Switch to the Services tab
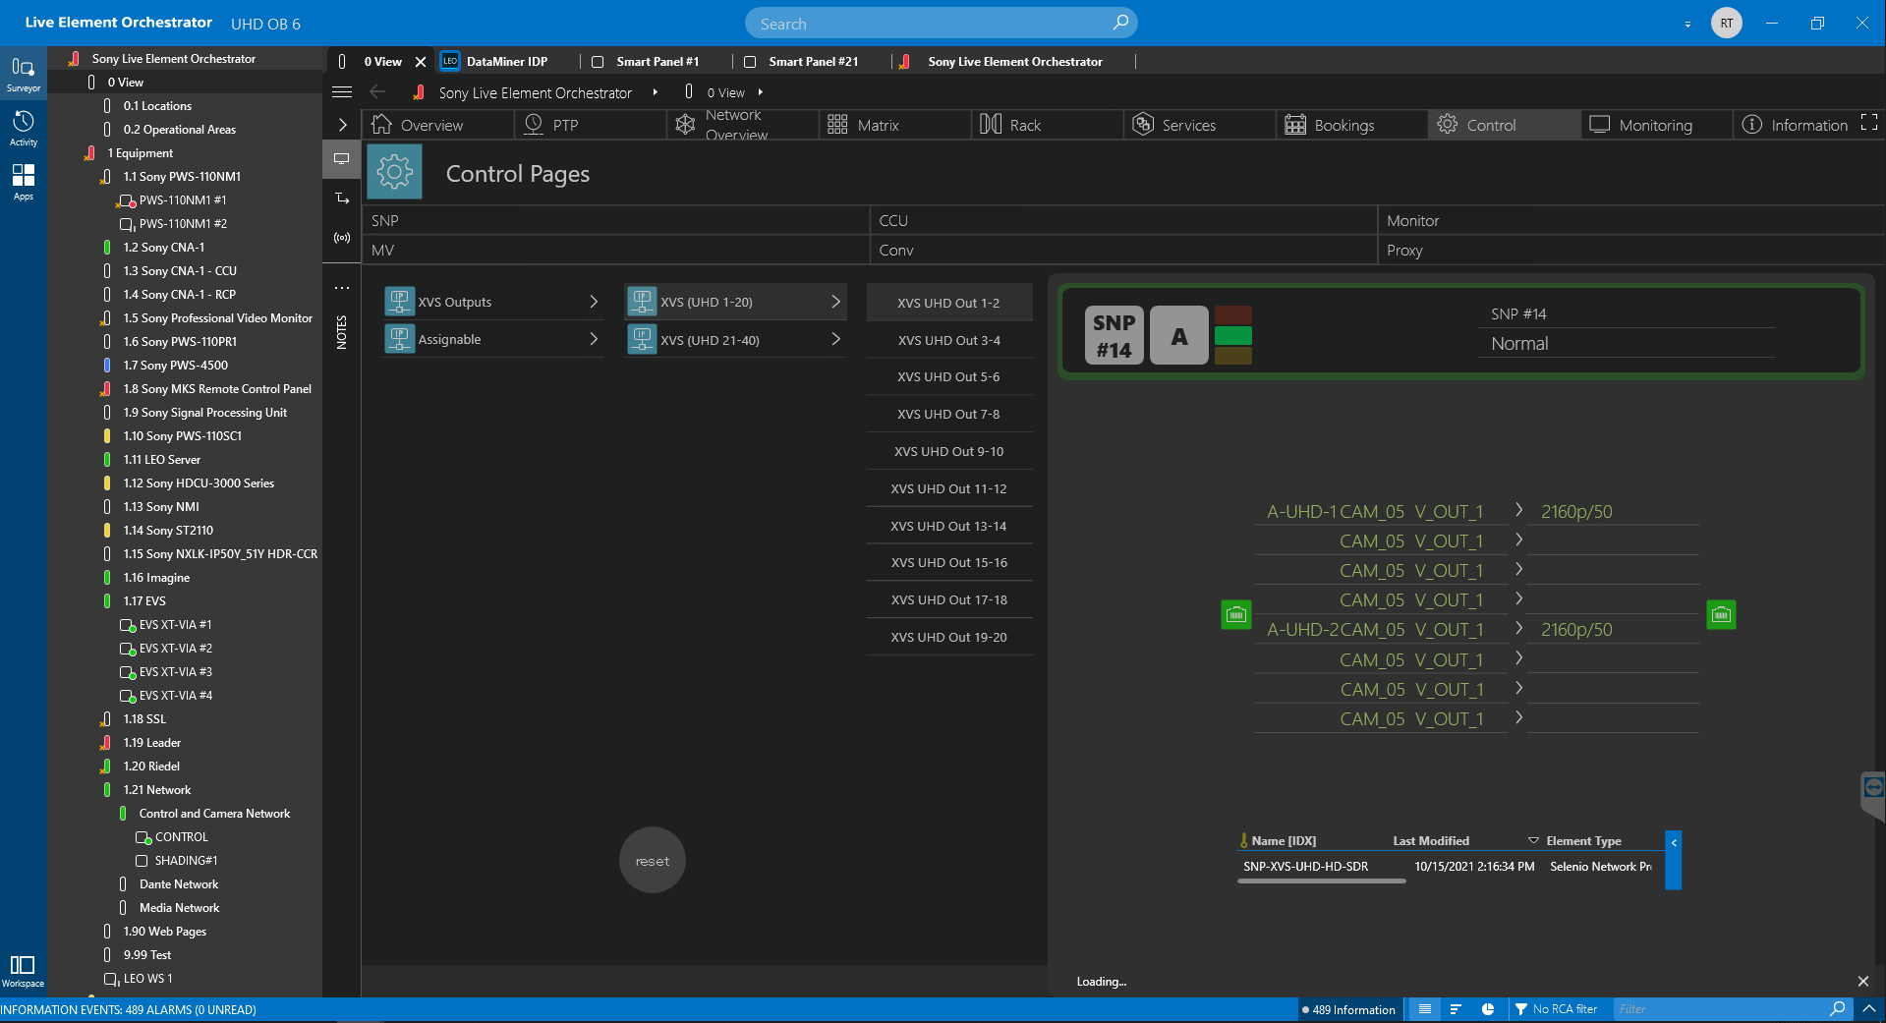 click(x=1201, y=125)
